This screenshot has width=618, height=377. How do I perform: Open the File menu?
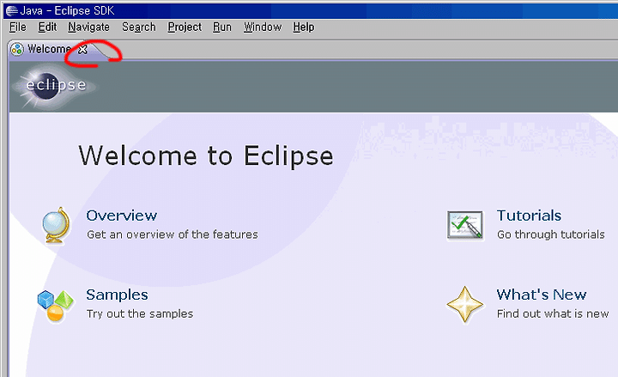coord(18,27)
